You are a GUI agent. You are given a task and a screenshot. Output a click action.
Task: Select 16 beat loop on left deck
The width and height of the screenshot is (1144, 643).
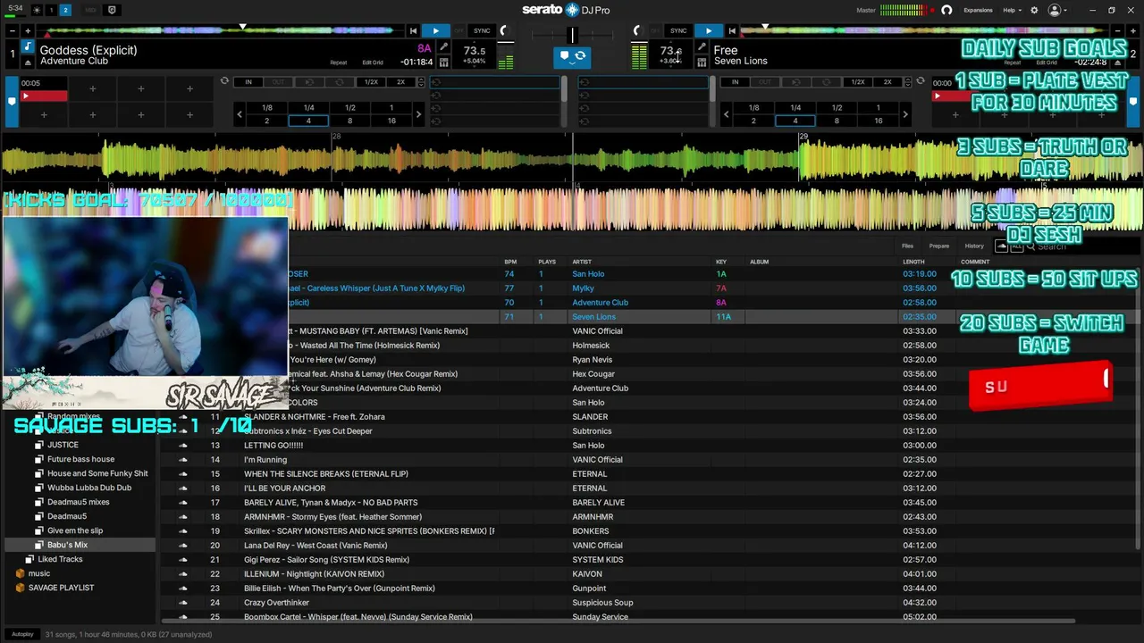coord(391,121)
